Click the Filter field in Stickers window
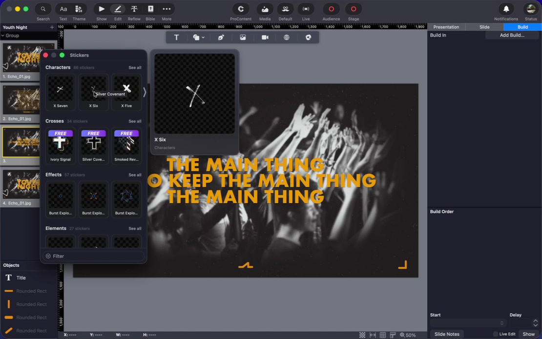 point(93,256)
